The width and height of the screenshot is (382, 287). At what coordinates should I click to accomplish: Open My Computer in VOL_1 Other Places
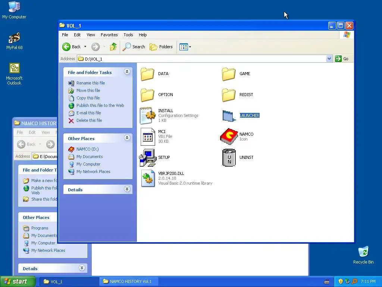pos(88,164)
